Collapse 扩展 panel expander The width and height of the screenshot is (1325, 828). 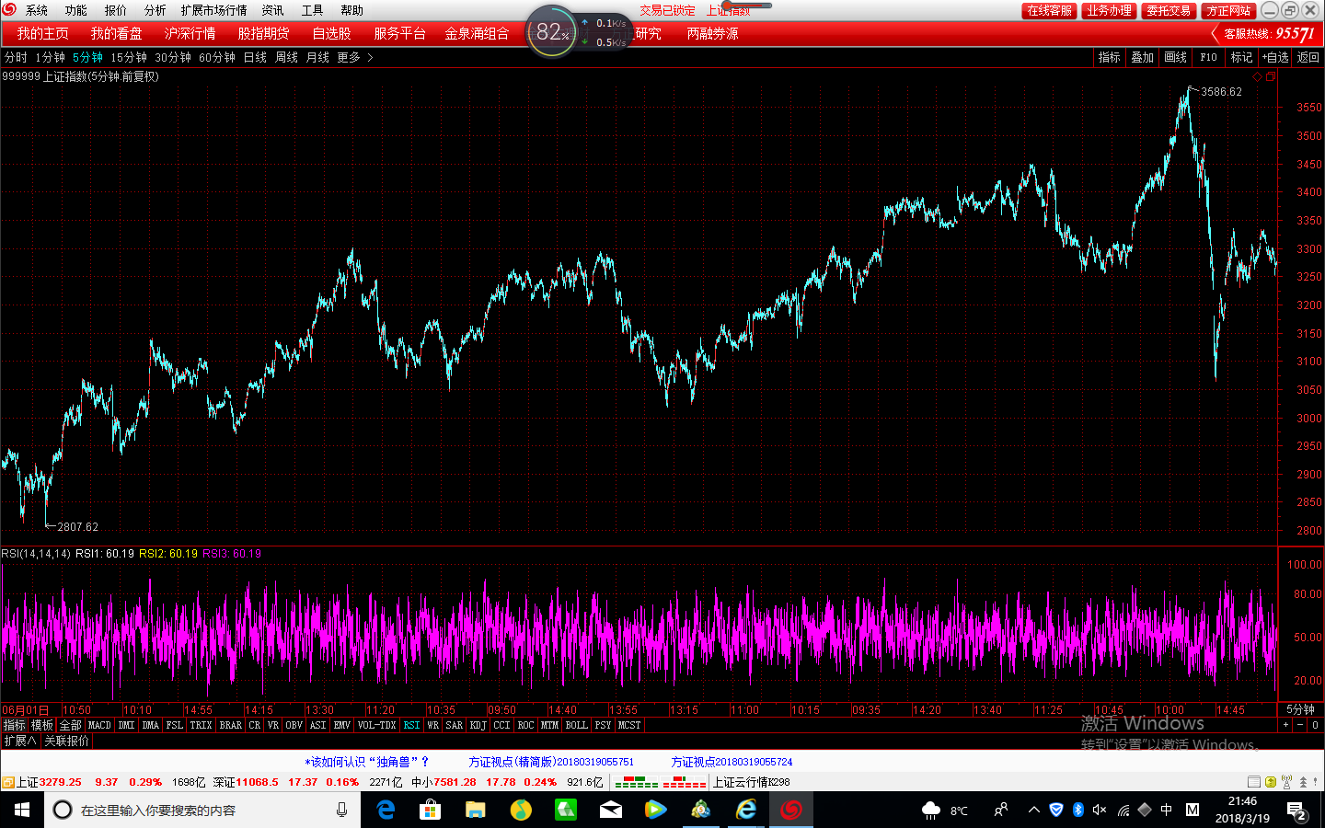coord(20,741)
